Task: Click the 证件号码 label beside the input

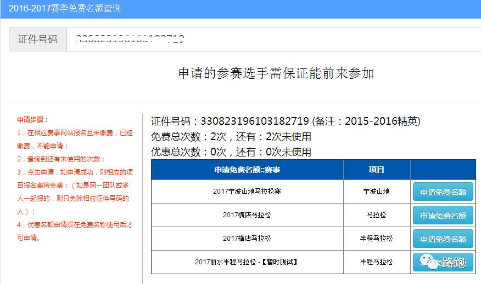Action: click(38, 39)
